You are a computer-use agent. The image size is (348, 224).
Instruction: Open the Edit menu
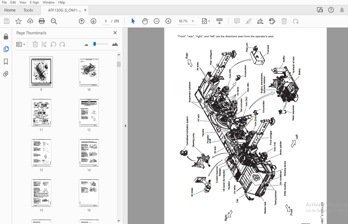coord(13,2)
